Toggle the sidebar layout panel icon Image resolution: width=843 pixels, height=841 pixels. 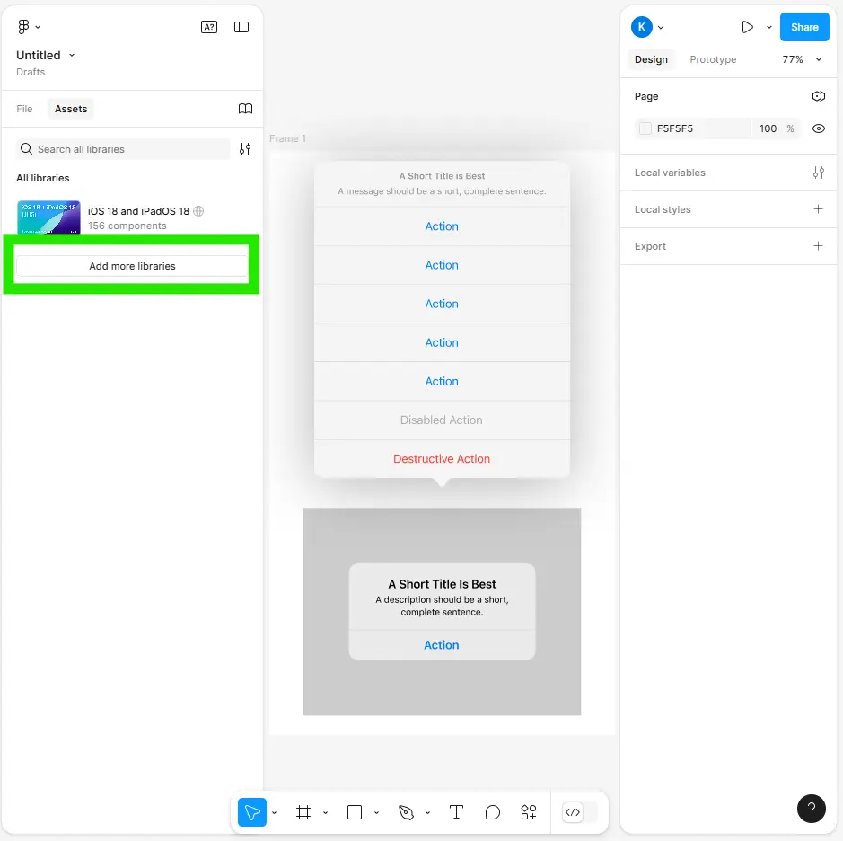(241, 27)
